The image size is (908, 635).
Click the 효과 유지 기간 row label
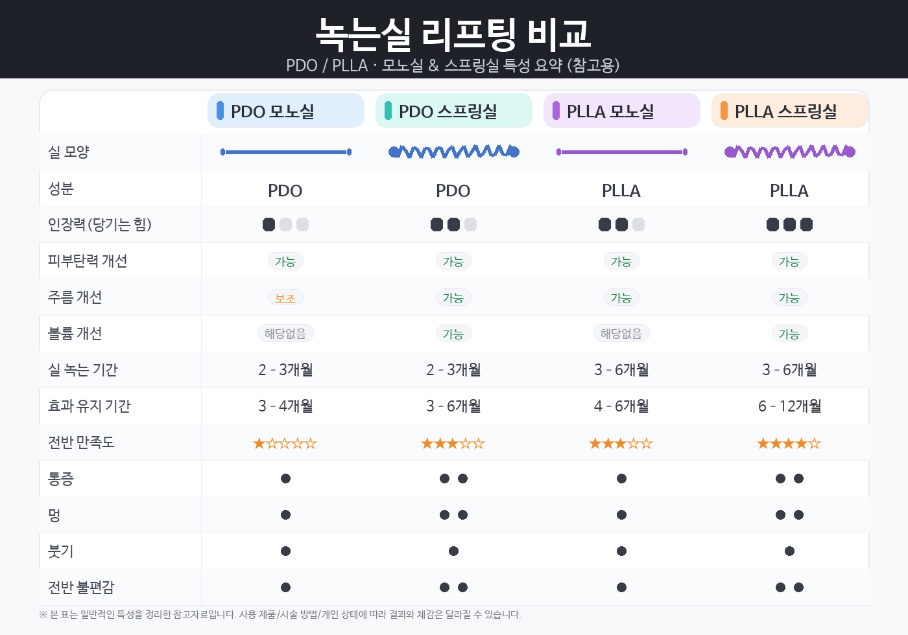click(90, 406)
